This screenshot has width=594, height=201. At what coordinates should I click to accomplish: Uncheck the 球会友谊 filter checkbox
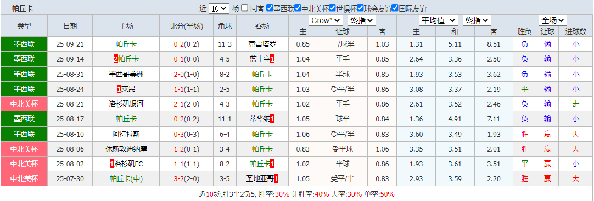pyautogui.click(x=360, y=8)
